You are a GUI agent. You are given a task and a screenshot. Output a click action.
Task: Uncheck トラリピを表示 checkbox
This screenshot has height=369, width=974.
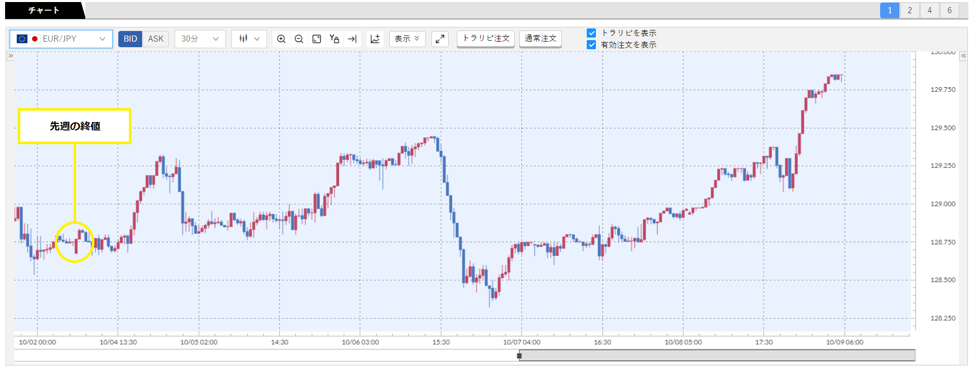pos(591,33)
